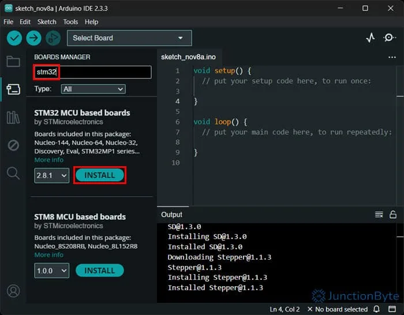Toggle output word wrap icon
Image resolution: width=404 pixels, height=315 pixels.
379,215
